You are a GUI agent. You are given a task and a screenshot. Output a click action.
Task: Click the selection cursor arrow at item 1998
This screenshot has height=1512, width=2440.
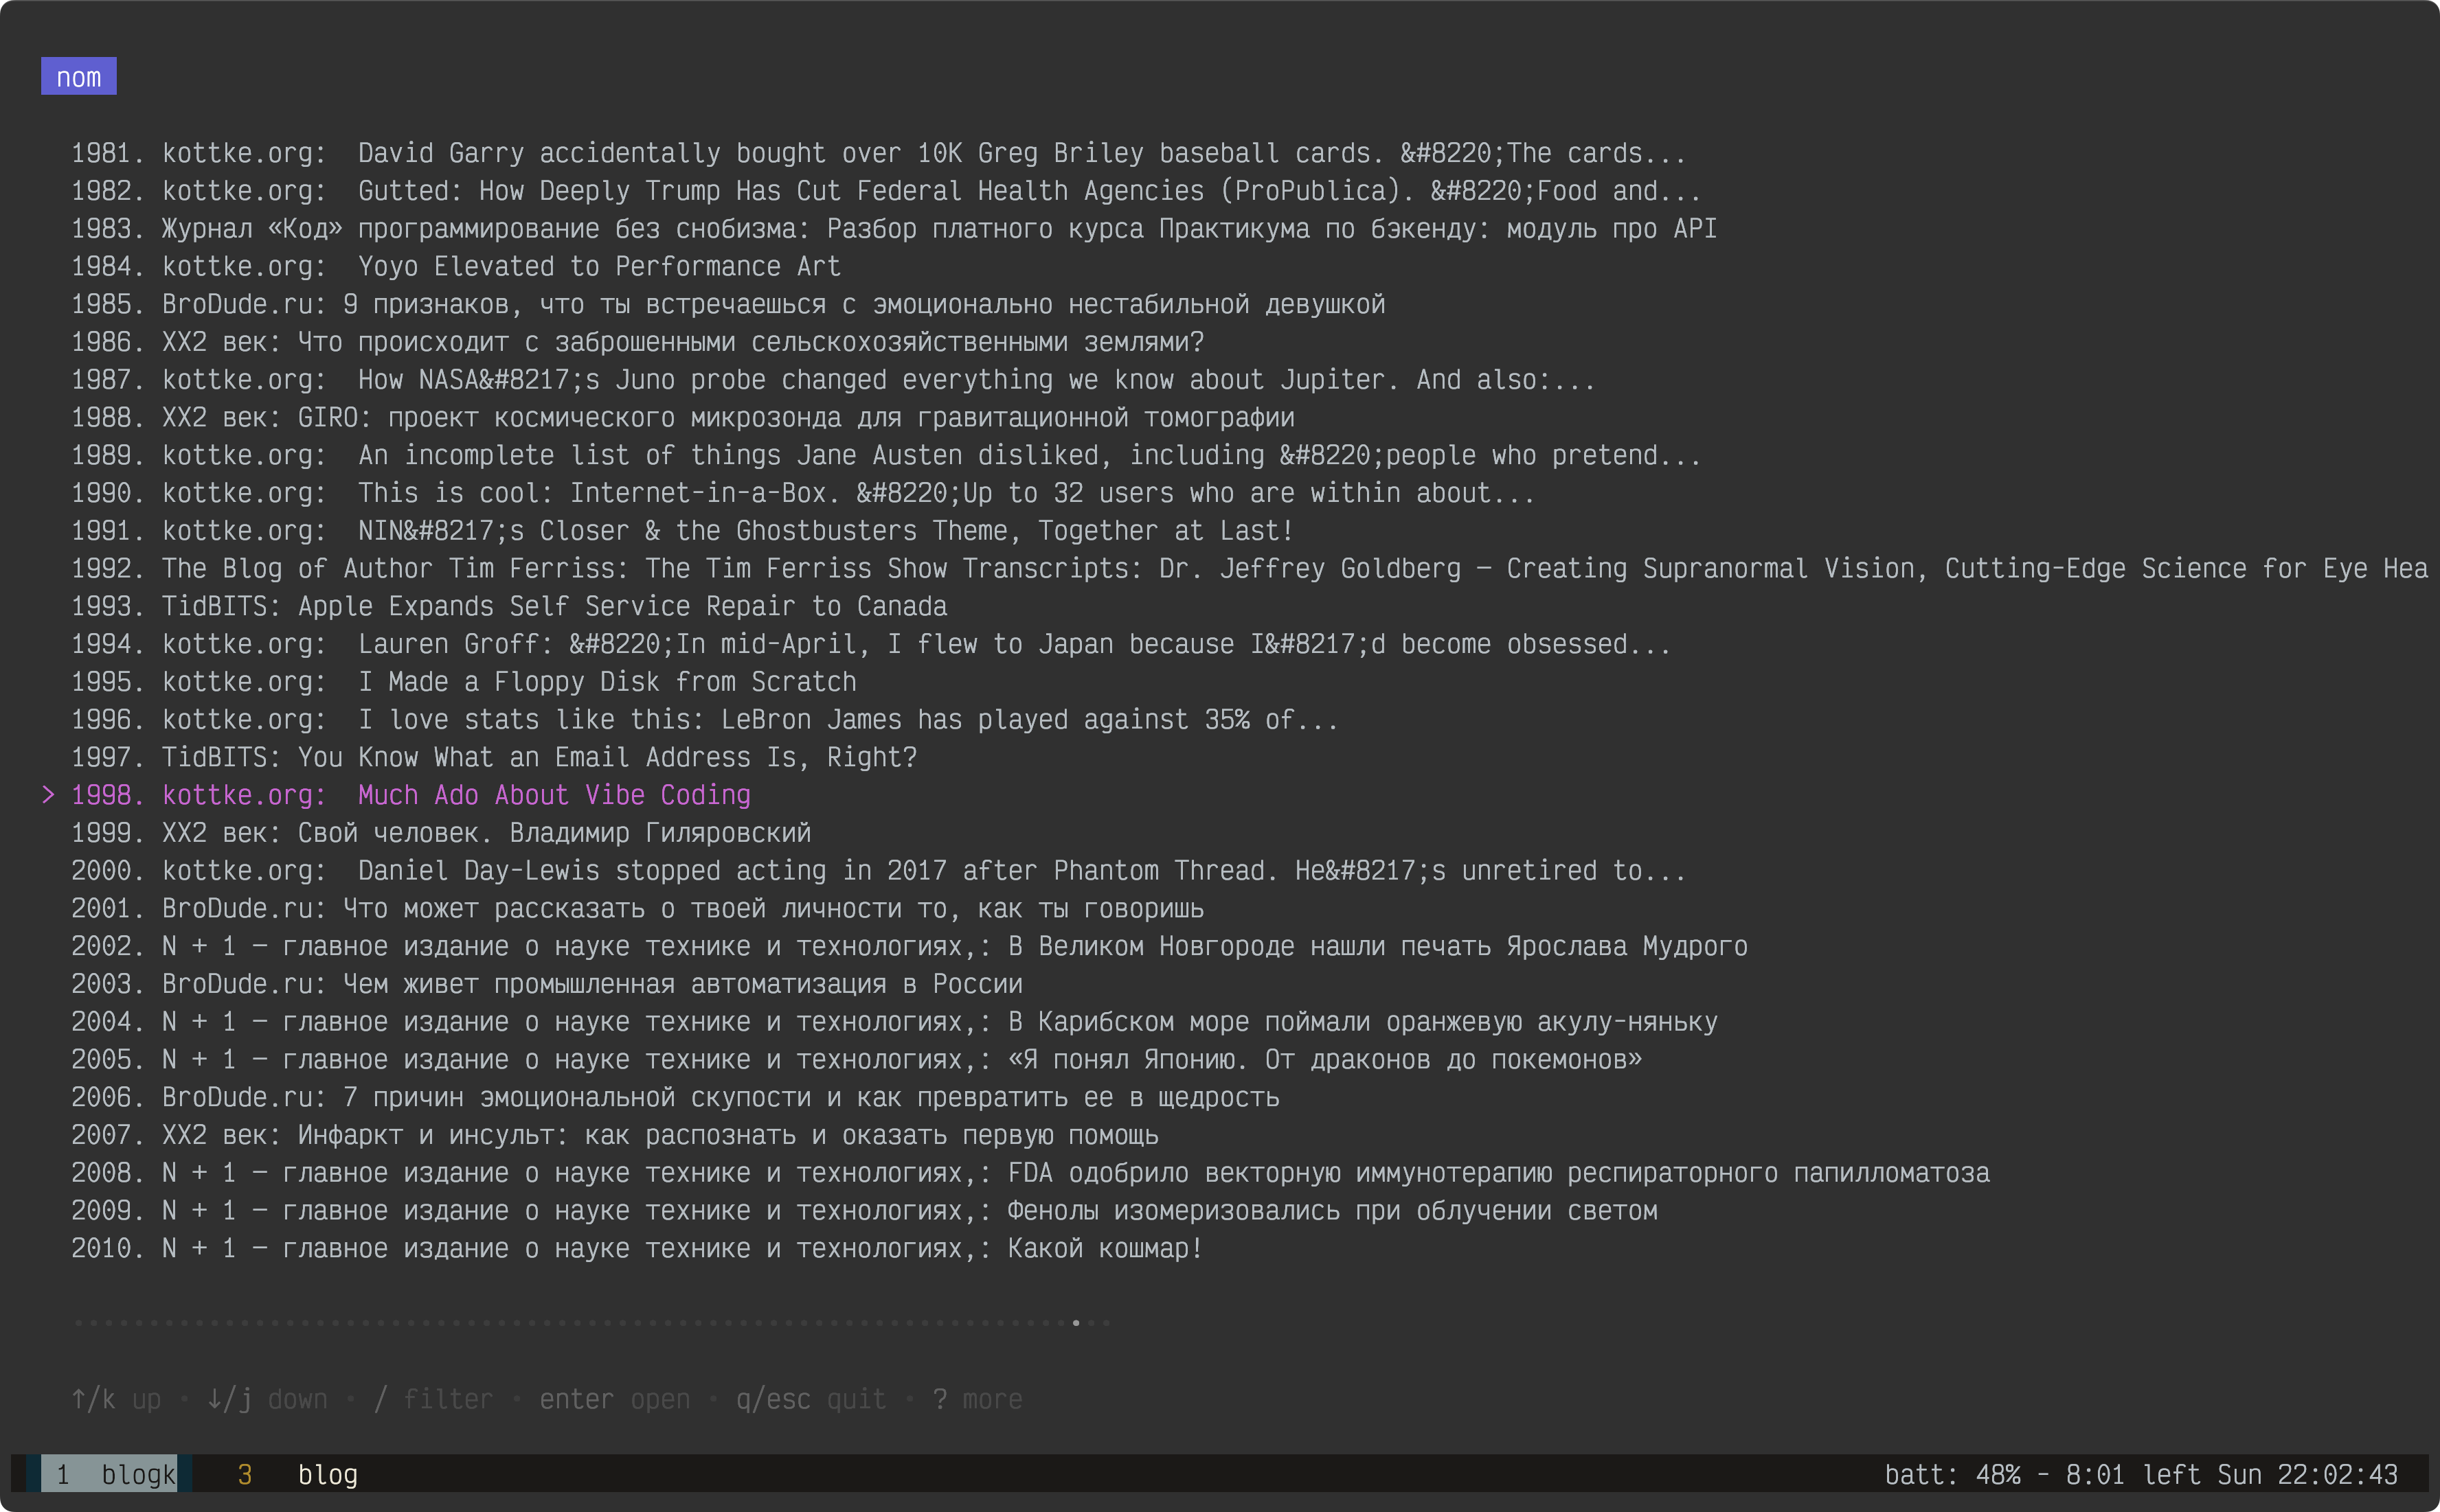click(48, 795)
